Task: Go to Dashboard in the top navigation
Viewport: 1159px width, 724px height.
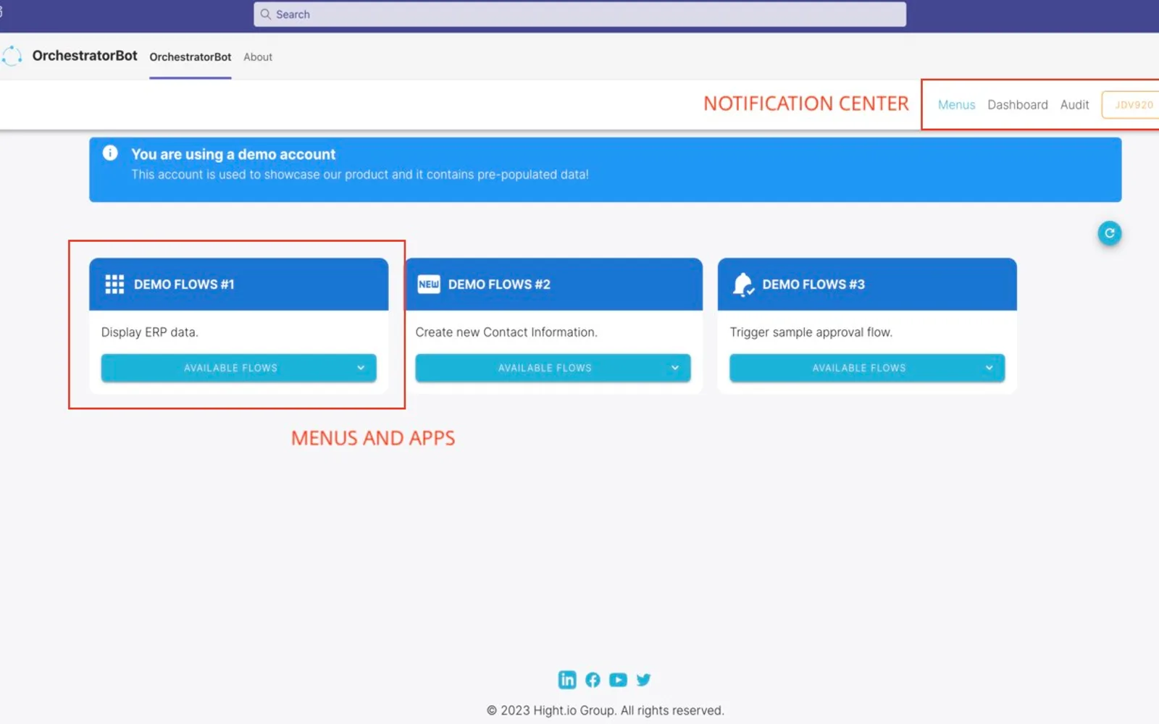Action: click(1018, 105)
